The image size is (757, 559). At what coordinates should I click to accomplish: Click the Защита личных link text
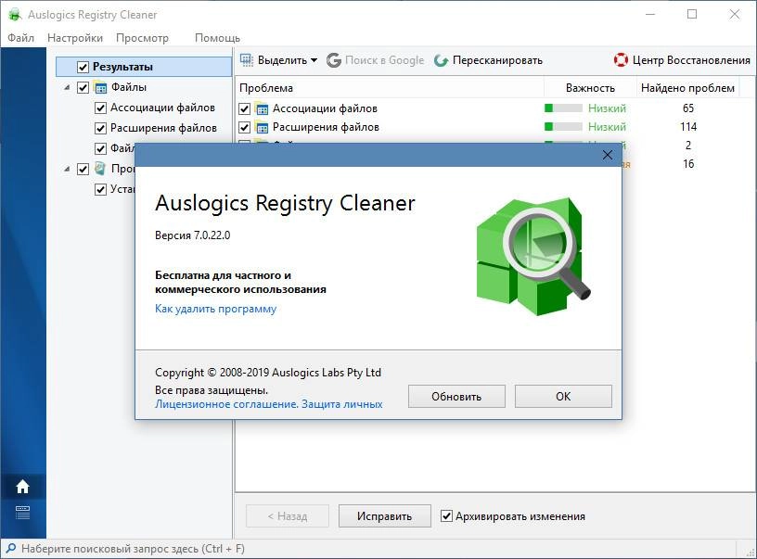(x=341, y=404)
